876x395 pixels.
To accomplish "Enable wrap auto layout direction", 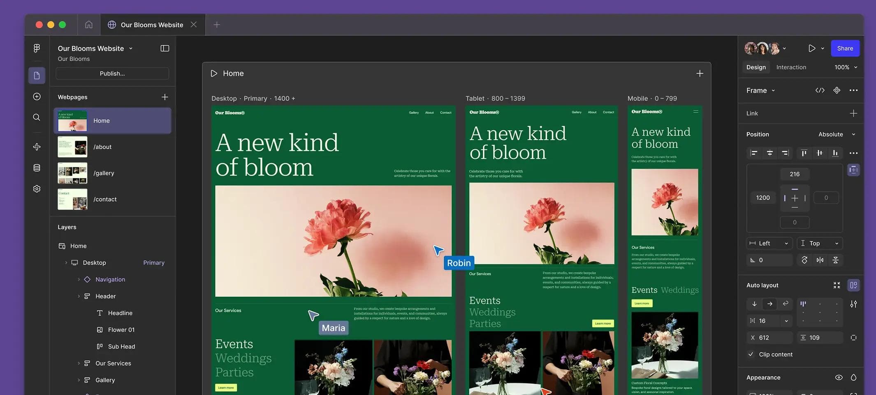I will click(786, 304).
